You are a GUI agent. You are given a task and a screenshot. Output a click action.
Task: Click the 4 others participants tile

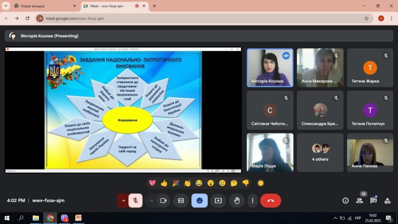tap(320, 152)
